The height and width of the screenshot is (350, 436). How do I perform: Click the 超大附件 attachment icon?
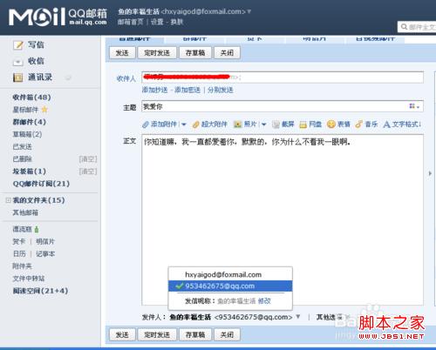[195, 125]
